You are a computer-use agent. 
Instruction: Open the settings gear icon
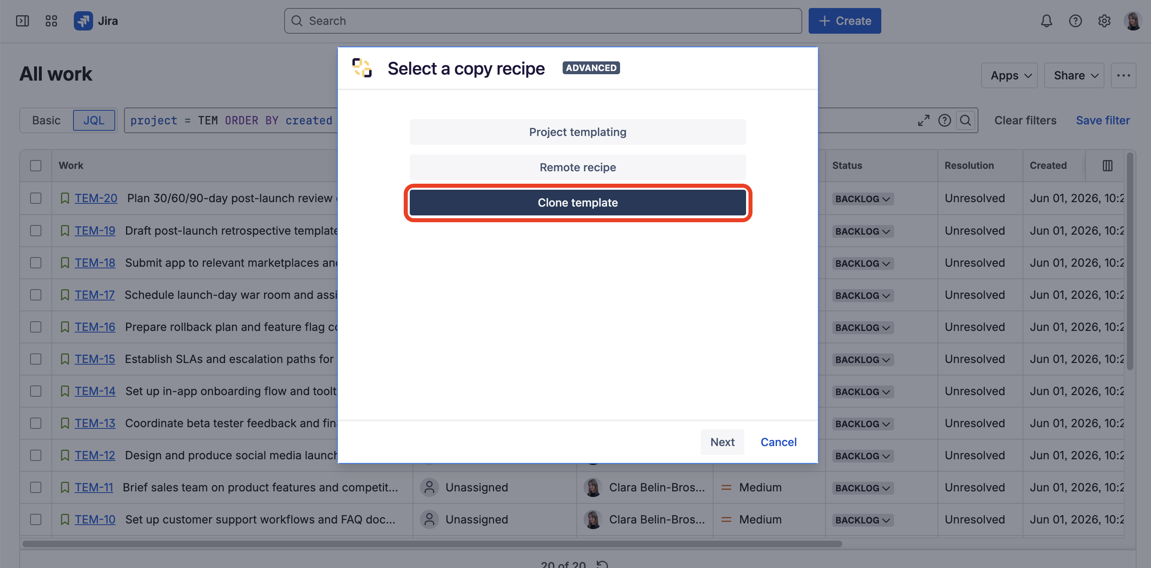click(1104, 21)
